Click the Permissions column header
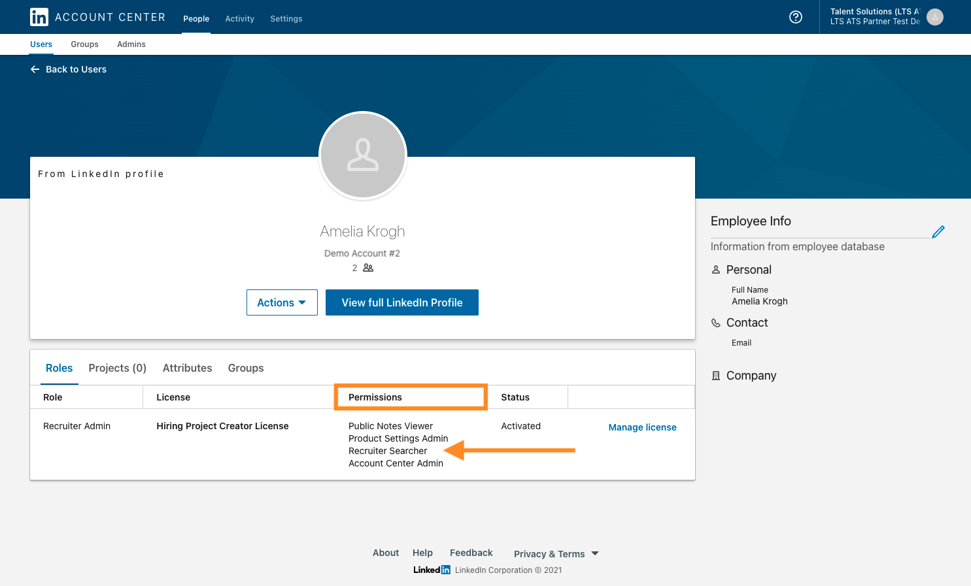Image resolution: width=971 pixels, height=586 pixels. (375, 397)
